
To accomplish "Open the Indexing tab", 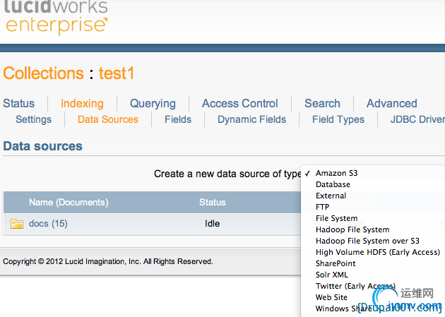I will click(82, 104).
